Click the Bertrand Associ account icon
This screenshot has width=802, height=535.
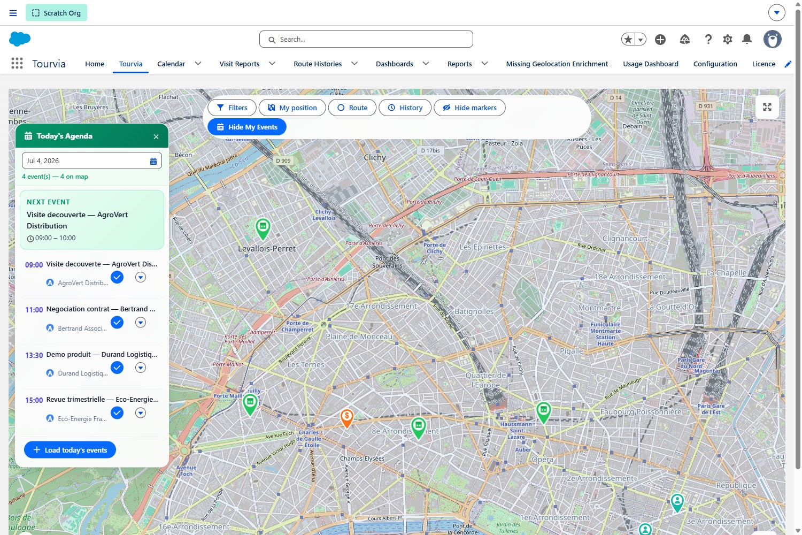coord(50,328)
